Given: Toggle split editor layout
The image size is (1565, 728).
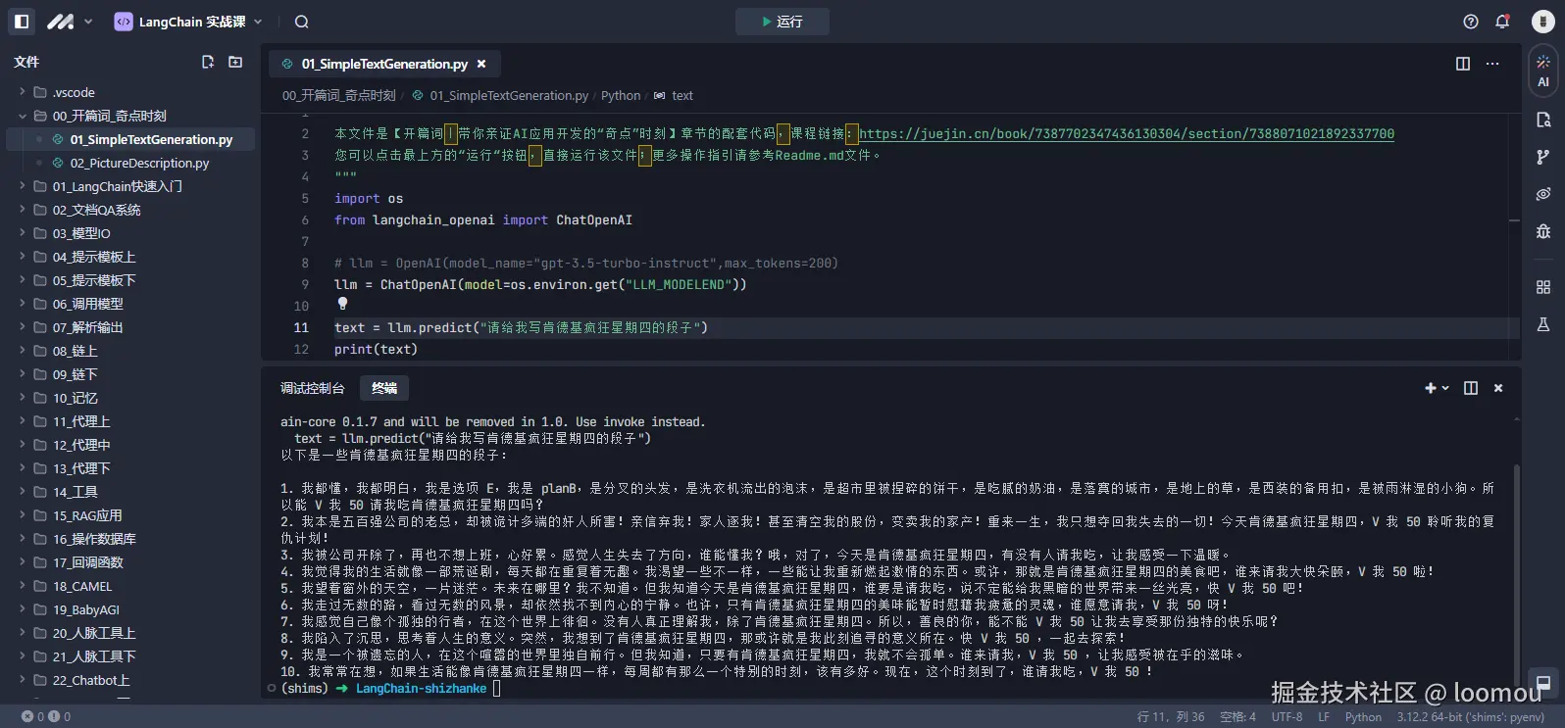Looking at the screenshot, I should (x=1462, y=64).
